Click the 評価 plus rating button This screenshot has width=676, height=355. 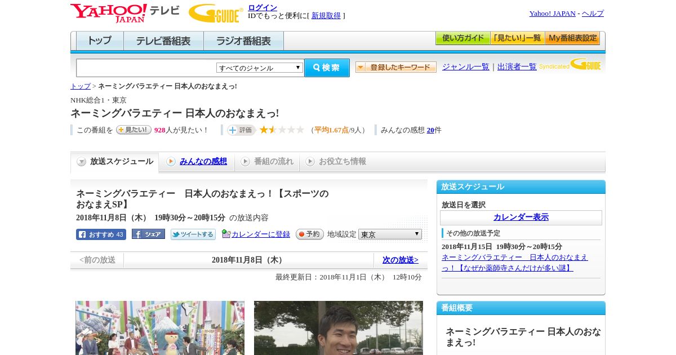241,130
